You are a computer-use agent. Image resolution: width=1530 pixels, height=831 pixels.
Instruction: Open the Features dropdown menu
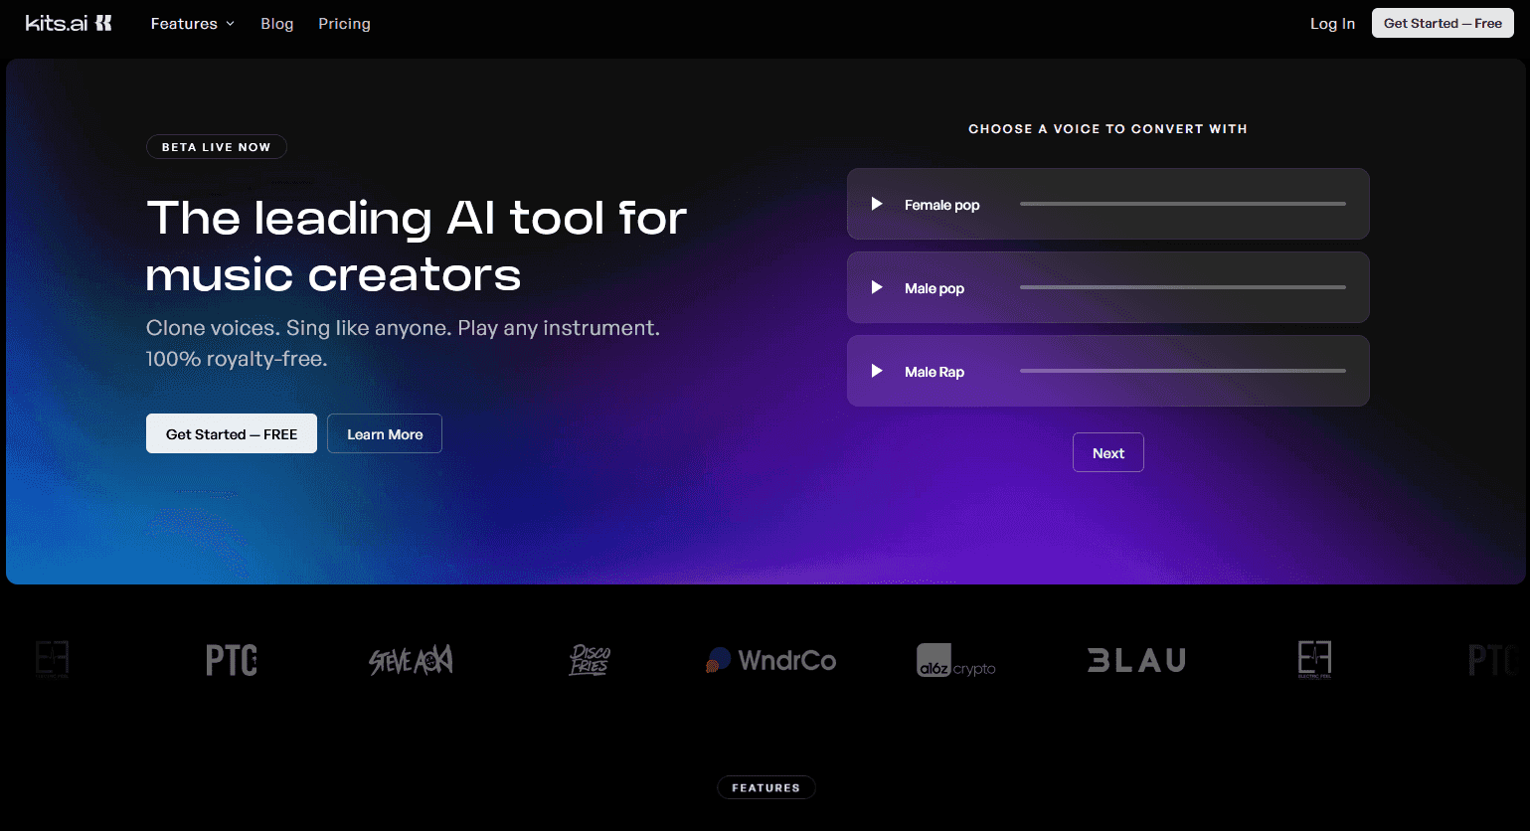pyautogui.click(x=193, y=23)
